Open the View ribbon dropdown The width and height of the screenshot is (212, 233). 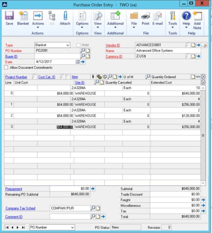(98, 19)
